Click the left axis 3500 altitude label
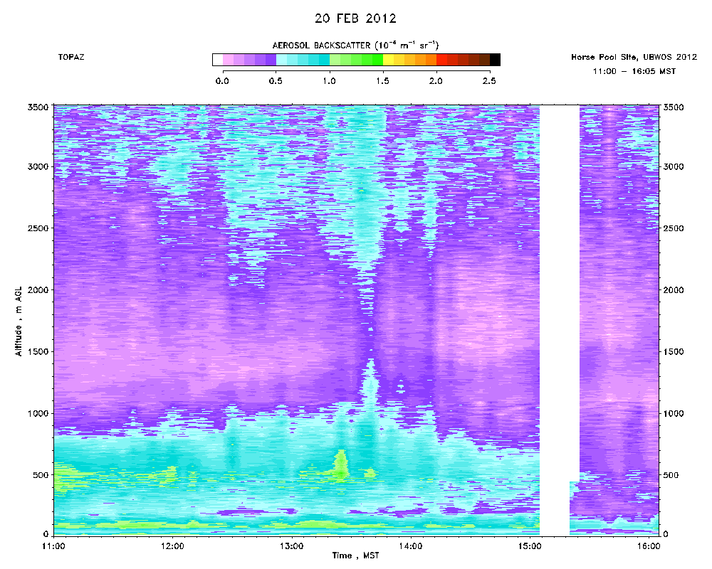The image size is (712, 569). pyautogui.click(x=38, y=107)
